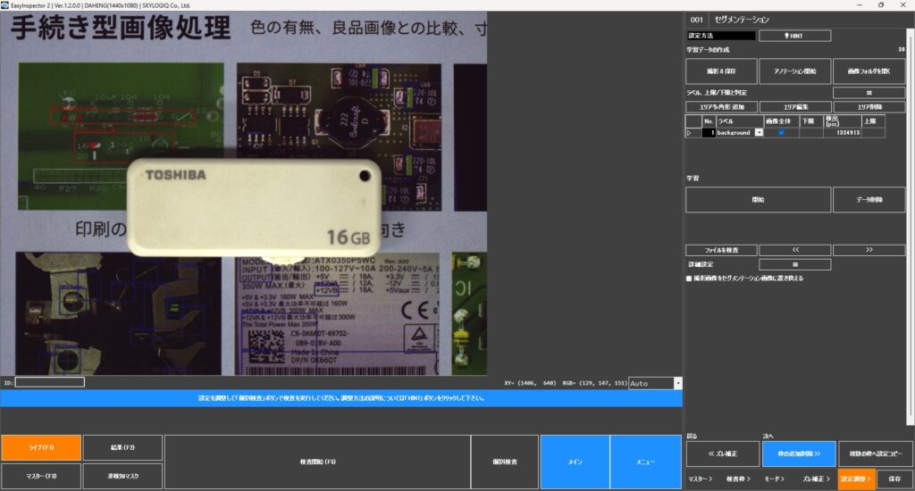Click the ファイルを検査 button
Image resolution: width=915 pixels, height=491 pixels.
[721, 250]
